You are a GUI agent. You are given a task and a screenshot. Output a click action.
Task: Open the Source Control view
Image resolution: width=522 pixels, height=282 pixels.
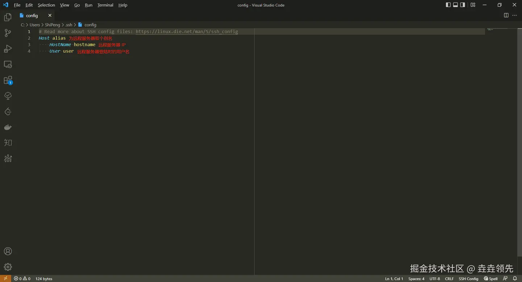tap(8, 33)
